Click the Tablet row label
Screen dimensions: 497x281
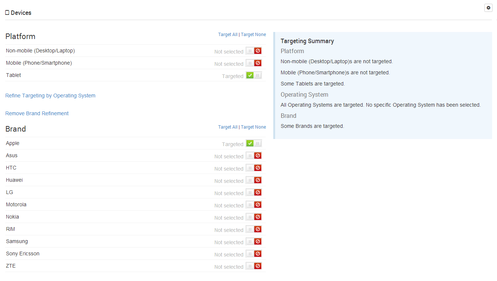(x=13, y=75)
